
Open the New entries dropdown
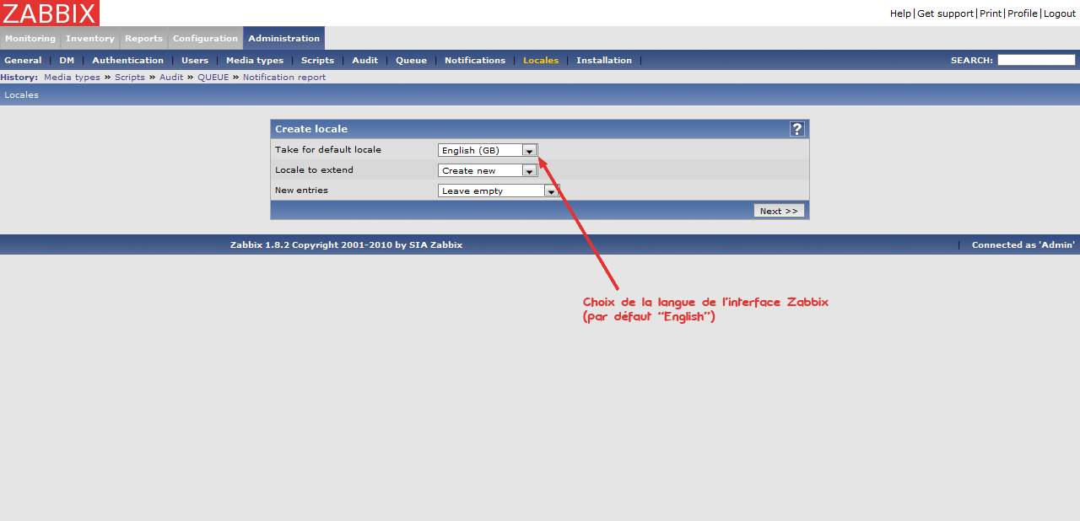(x=499, y=191)
